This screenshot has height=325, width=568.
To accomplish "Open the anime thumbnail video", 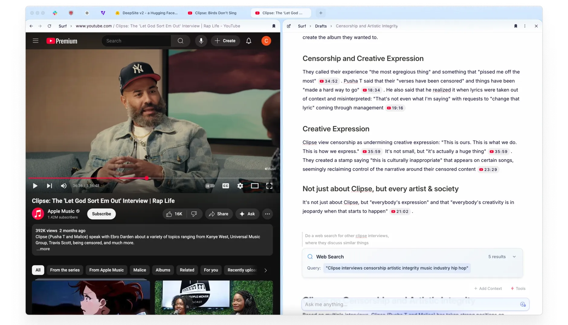I will tap(91, 298).
